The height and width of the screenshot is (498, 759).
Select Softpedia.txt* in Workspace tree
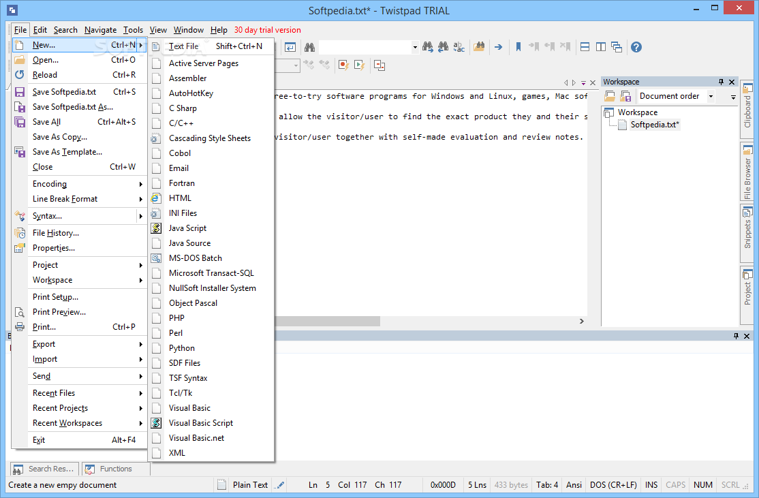655,125
